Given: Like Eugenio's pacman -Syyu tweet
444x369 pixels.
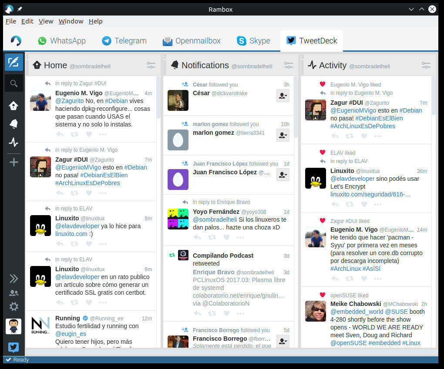Looking at the screenshot, I should pyautogui.click(x=364, y=279).
